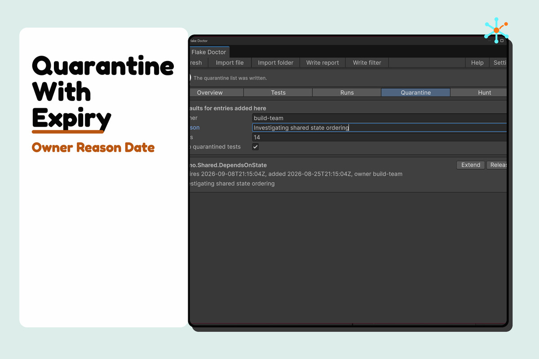The image size is (539, 359).
Task: Extend the DependsOnState quarantine entry
Action: point(471,165)
